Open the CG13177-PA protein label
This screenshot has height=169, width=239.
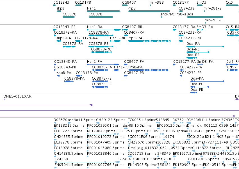(185, 62)
